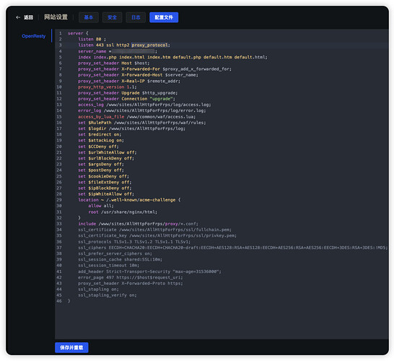Click the listen 80 line
The image size is (394, 361).
click(x=92, y=39)
